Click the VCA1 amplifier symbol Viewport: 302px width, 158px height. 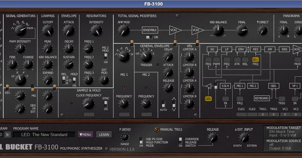coord(175,30)
